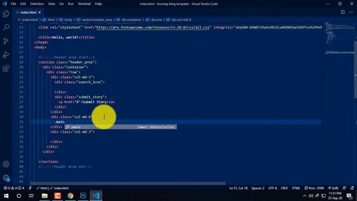Click the Visual Studio Code taskbar icon
357x201 pixels.
pos(96,196)
